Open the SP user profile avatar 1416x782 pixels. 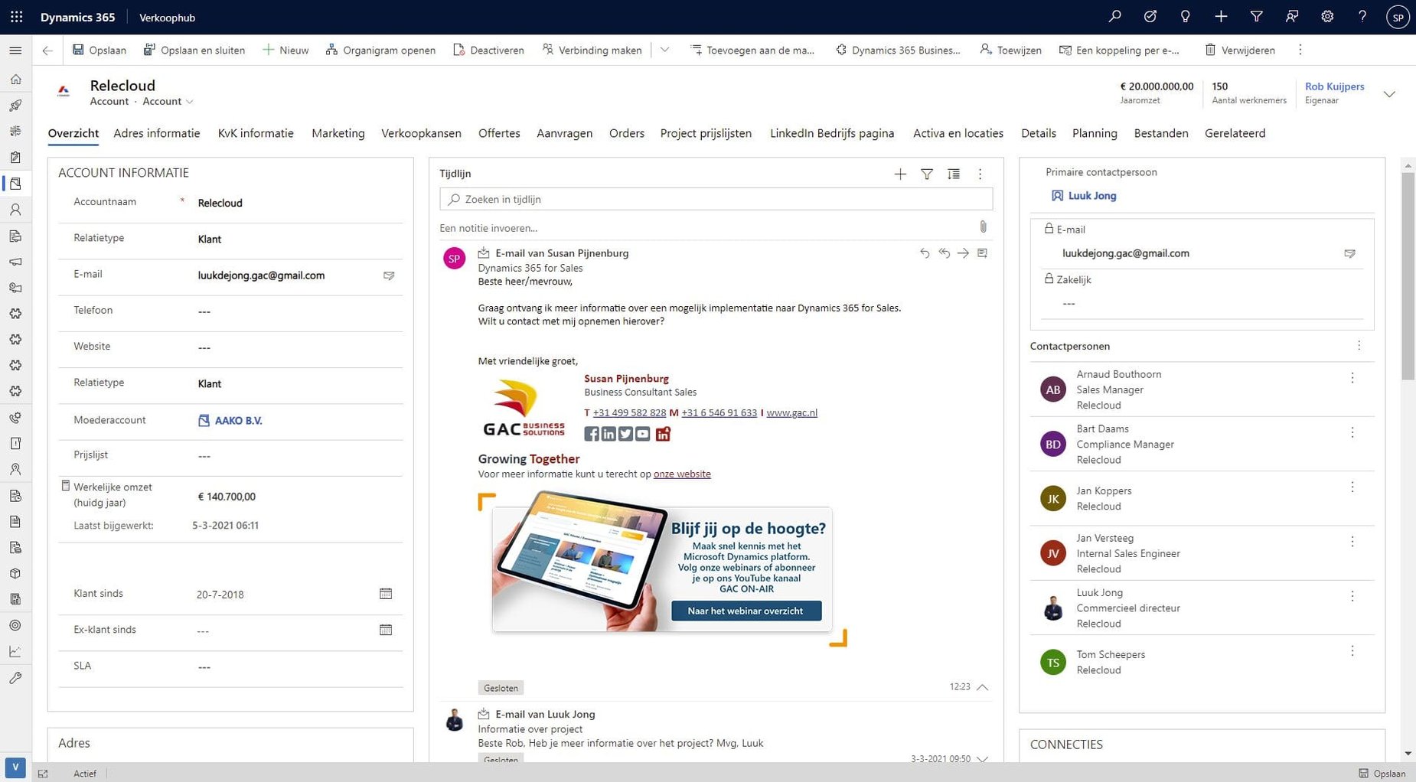[1398, 17]
